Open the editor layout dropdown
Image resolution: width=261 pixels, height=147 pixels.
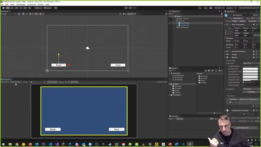(x=249, y=8)
